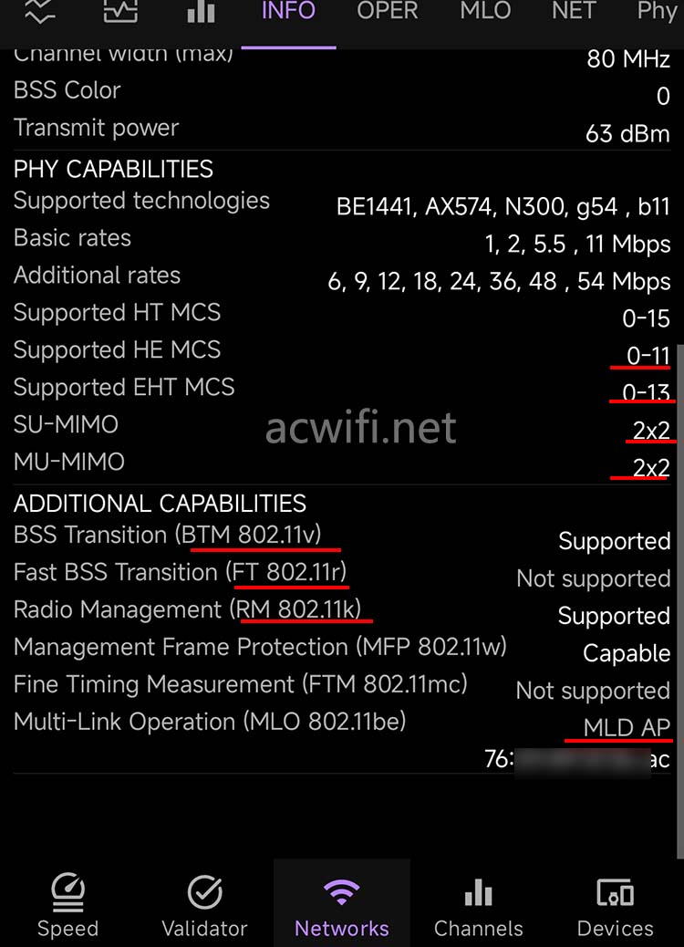Tap the BSS Transition (BTM 802.11v) row

coord(342,537)
